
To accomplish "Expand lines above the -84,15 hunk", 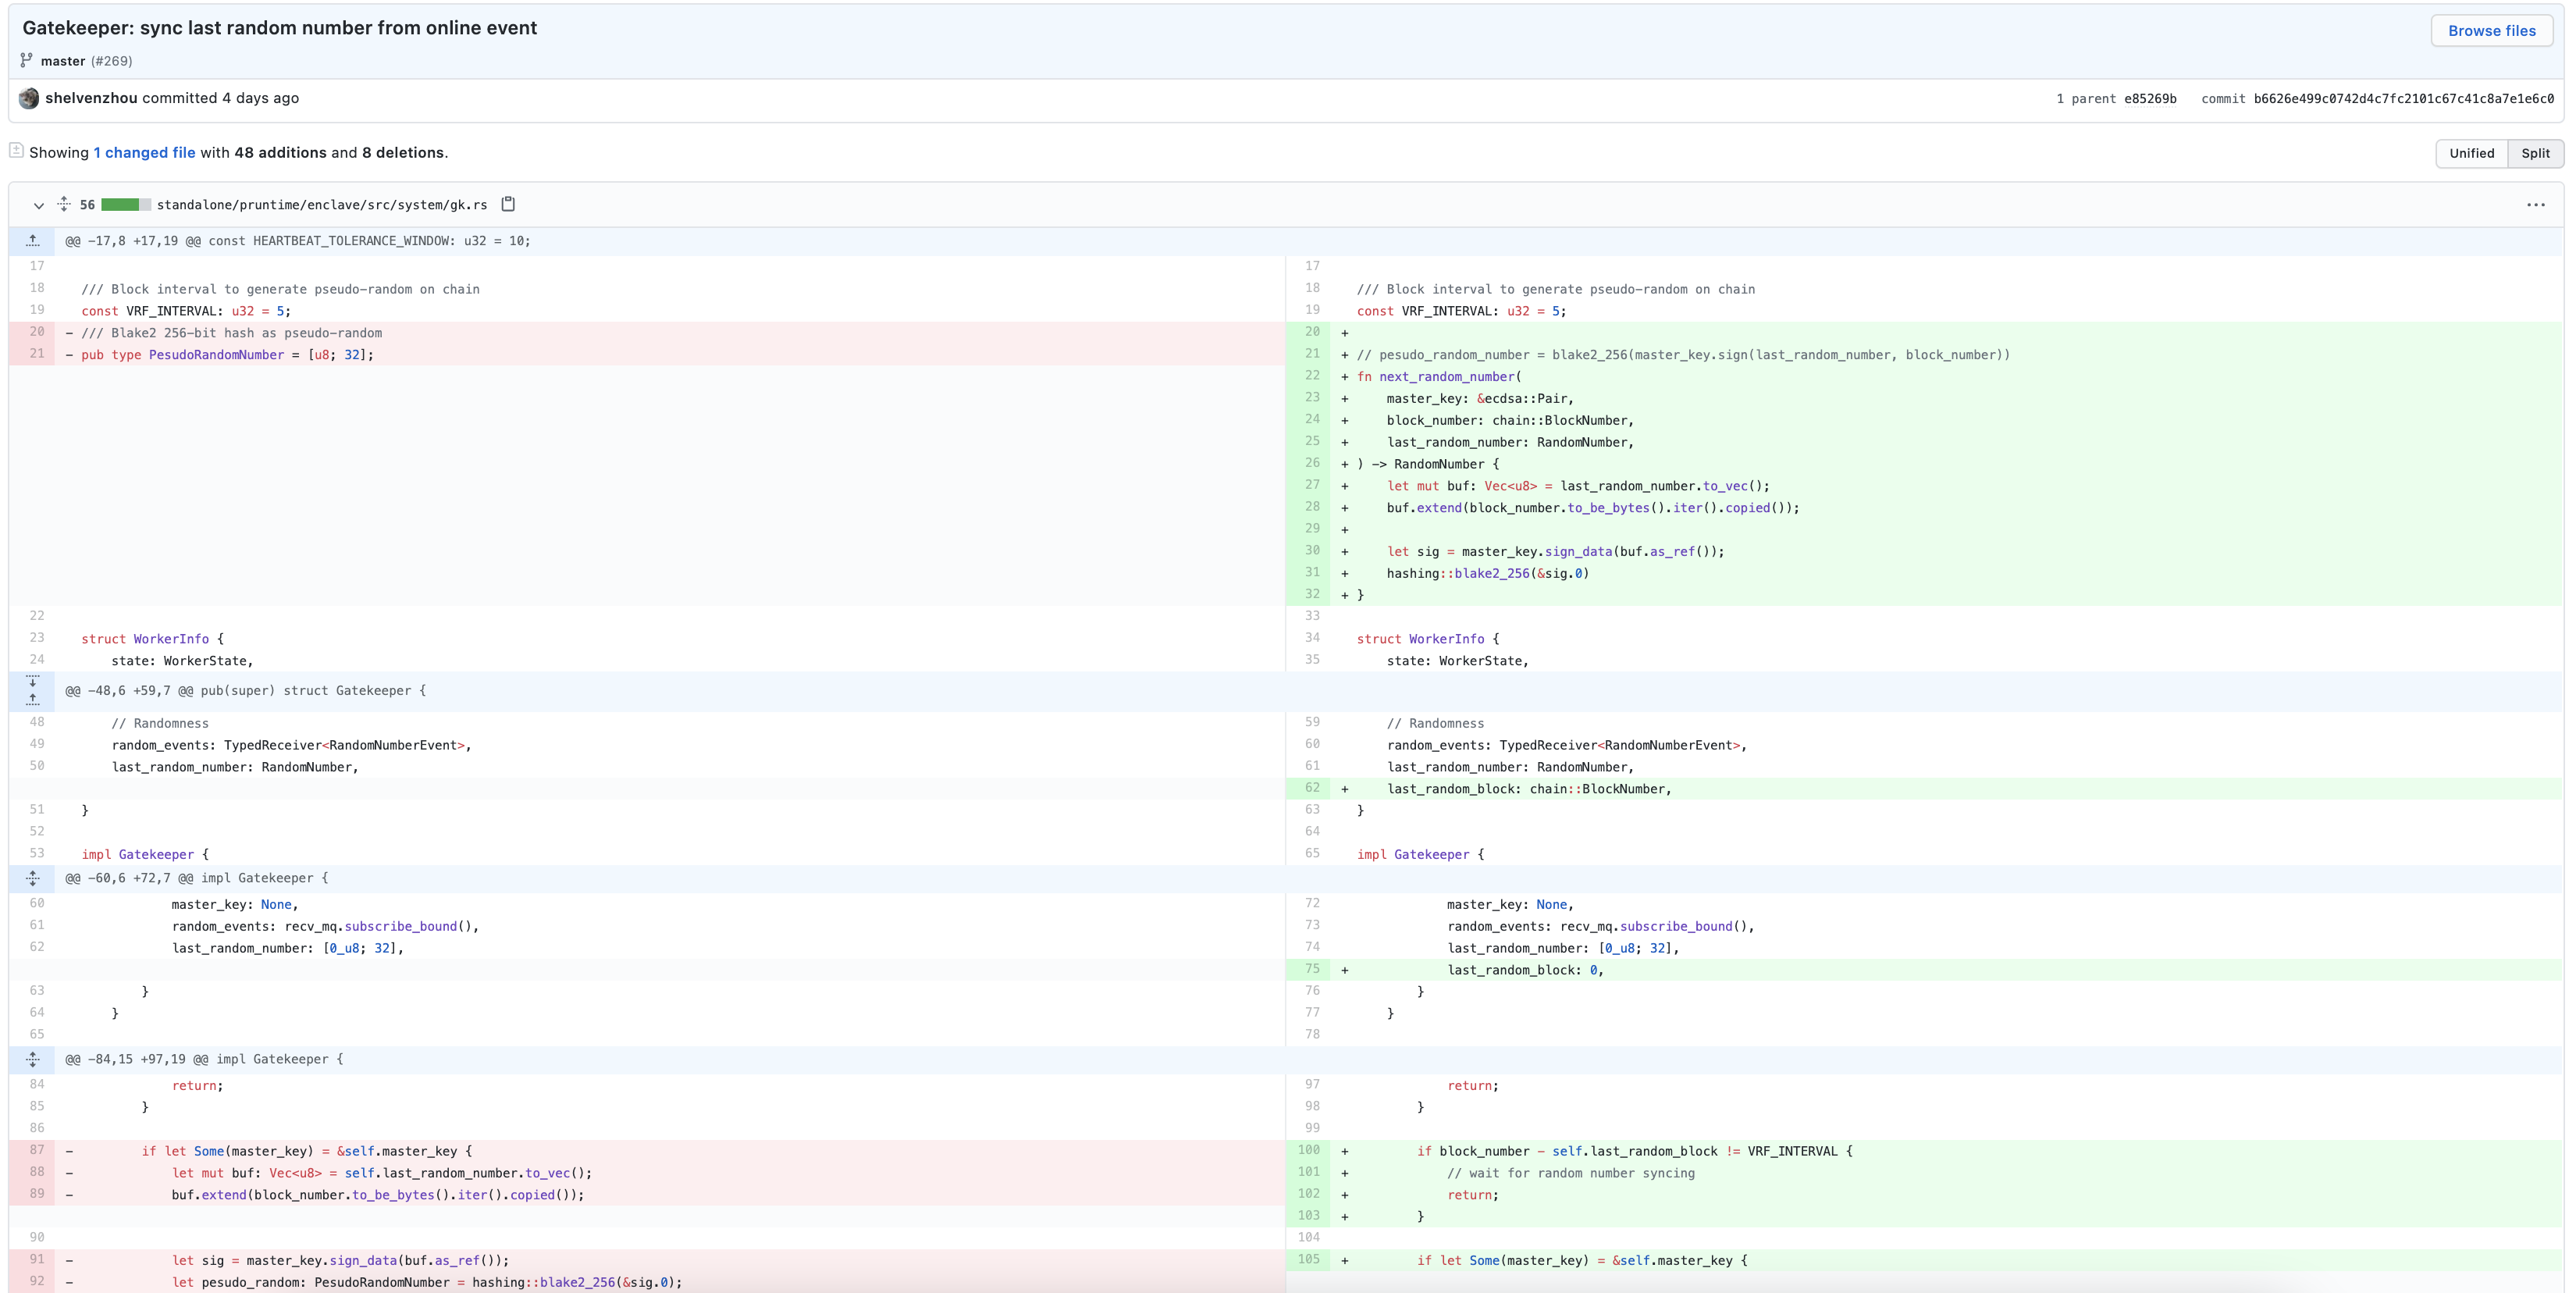I will point(33,1059).
